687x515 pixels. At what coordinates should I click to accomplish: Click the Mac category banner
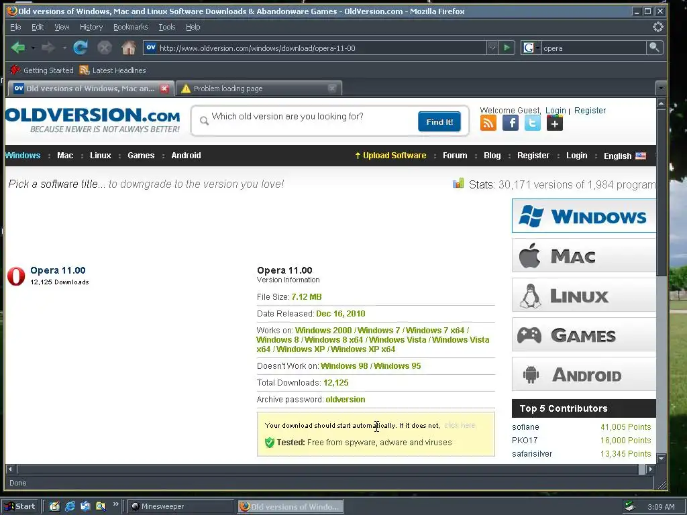click(x=584, y=255)
